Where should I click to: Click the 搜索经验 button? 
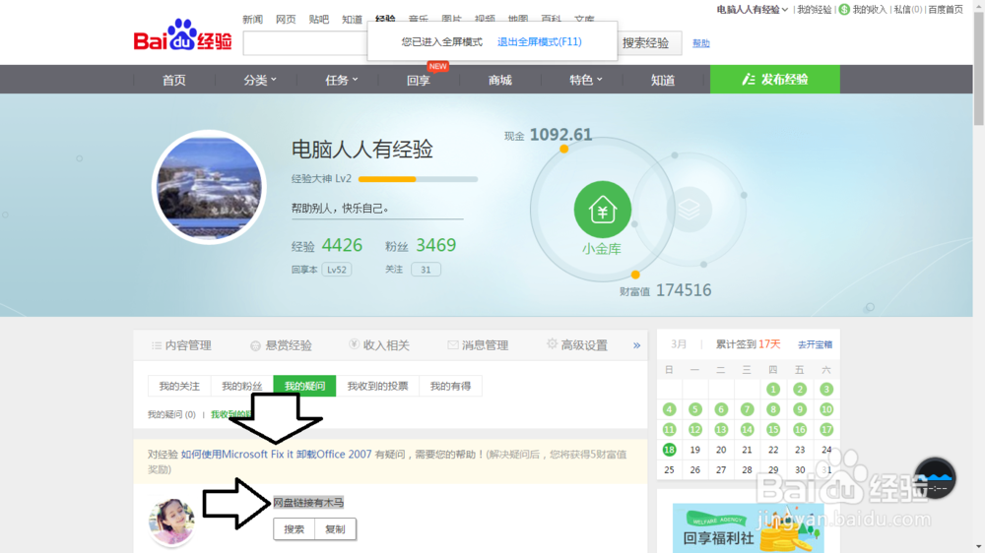646,43
